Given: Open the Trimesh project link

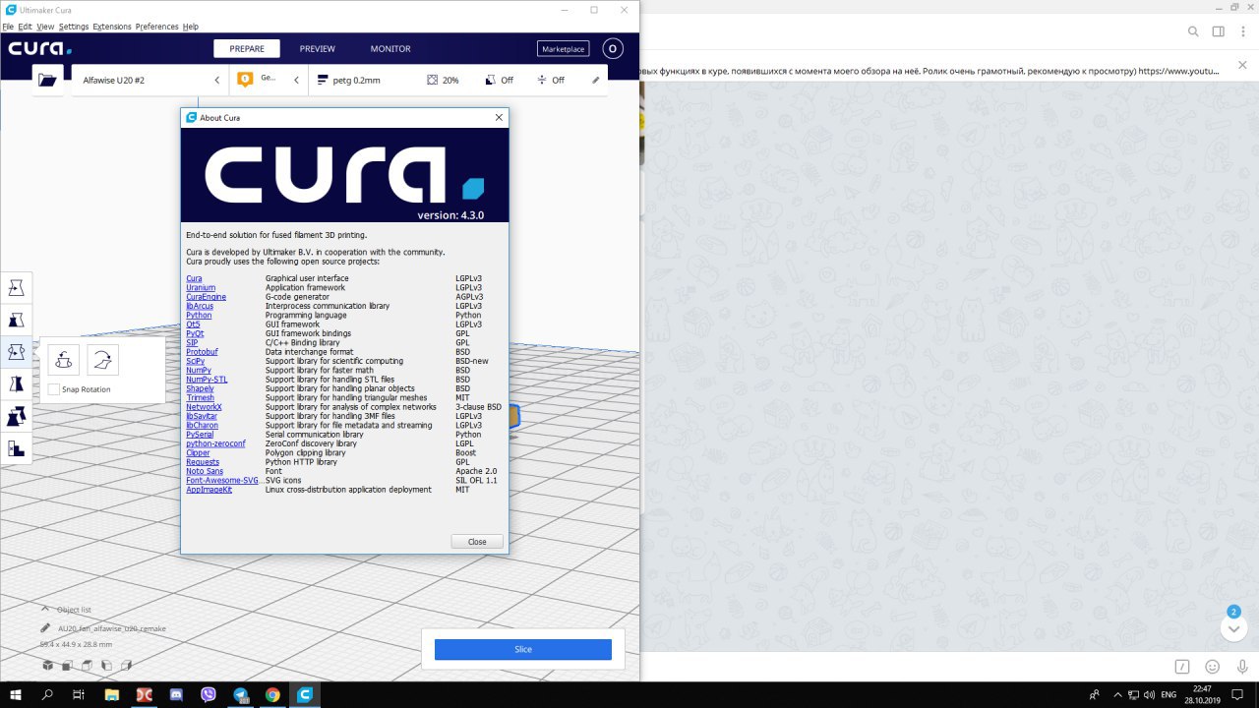Looking at the screenshot, I should (201, 397).
